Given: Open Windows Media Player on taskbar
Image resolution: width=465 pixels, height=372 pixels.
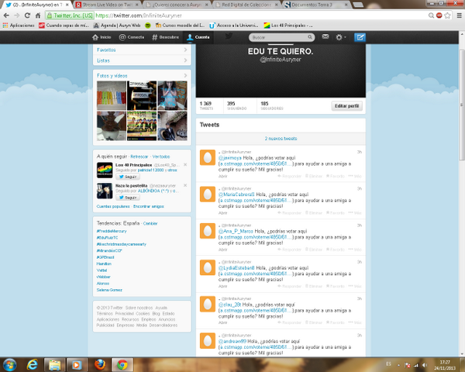Looking at the screenshot, I should 77,364.
